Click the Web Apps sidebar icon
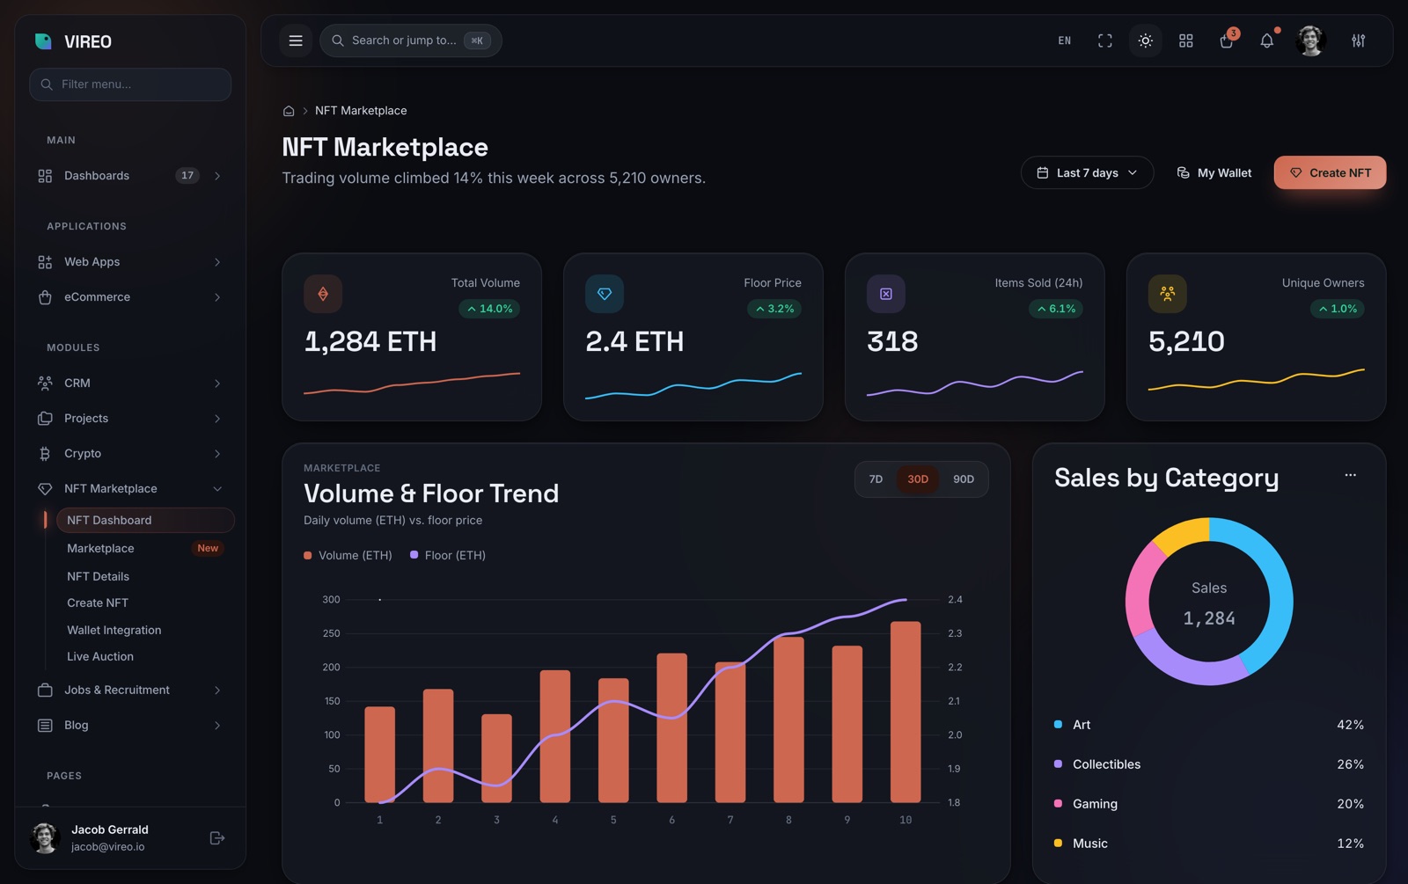 coord(45,262)
